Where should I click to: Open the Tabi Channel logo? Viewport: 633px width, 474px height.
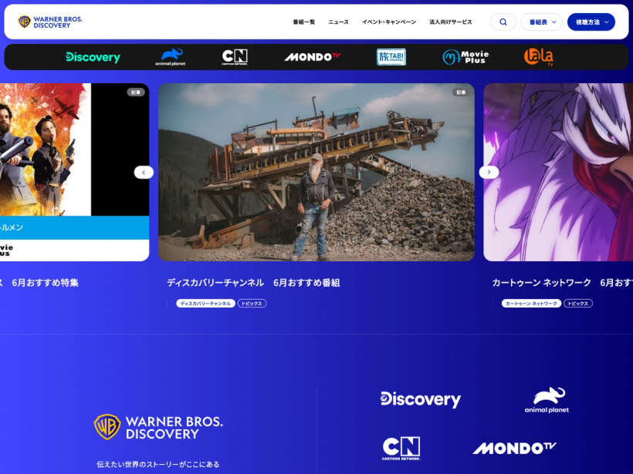tap(391, 57)
